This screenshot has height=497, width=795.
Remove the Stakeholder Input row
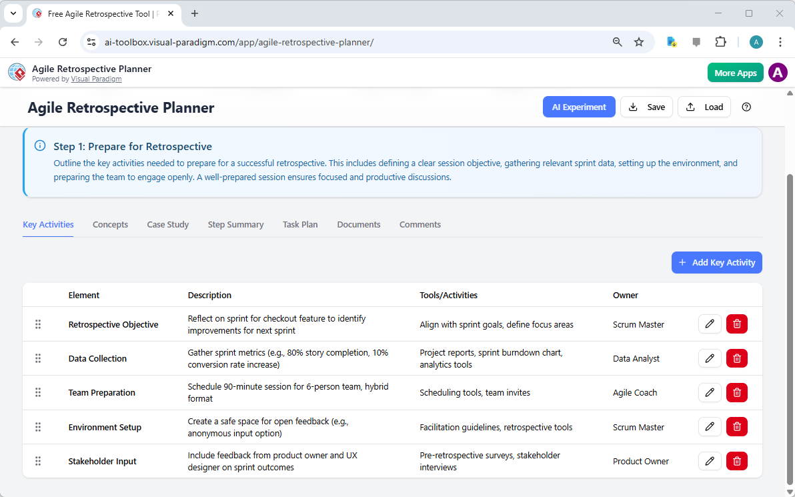coord(736,461)
